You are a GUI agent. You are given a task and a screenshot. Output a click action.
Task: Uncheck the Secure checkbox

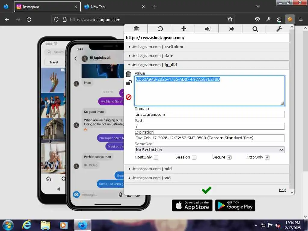229,157
